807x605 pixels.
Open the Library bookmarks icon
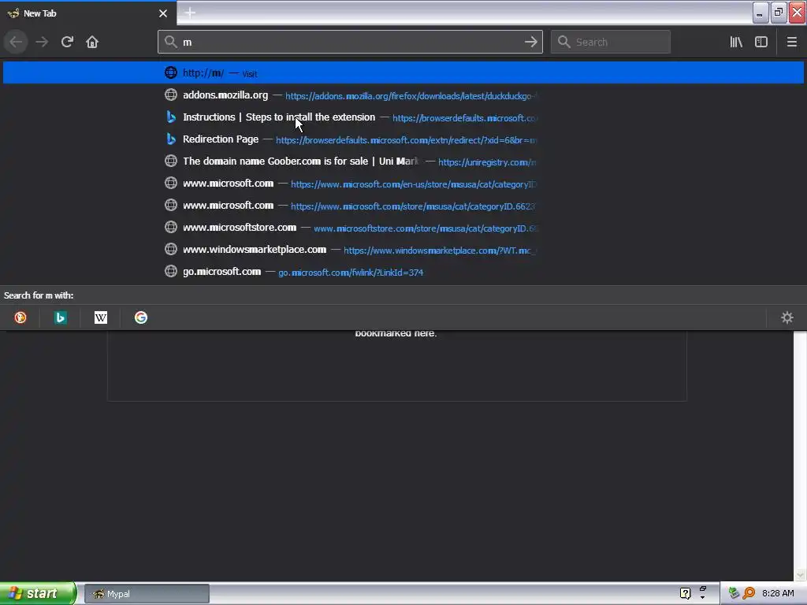(736, 42)
